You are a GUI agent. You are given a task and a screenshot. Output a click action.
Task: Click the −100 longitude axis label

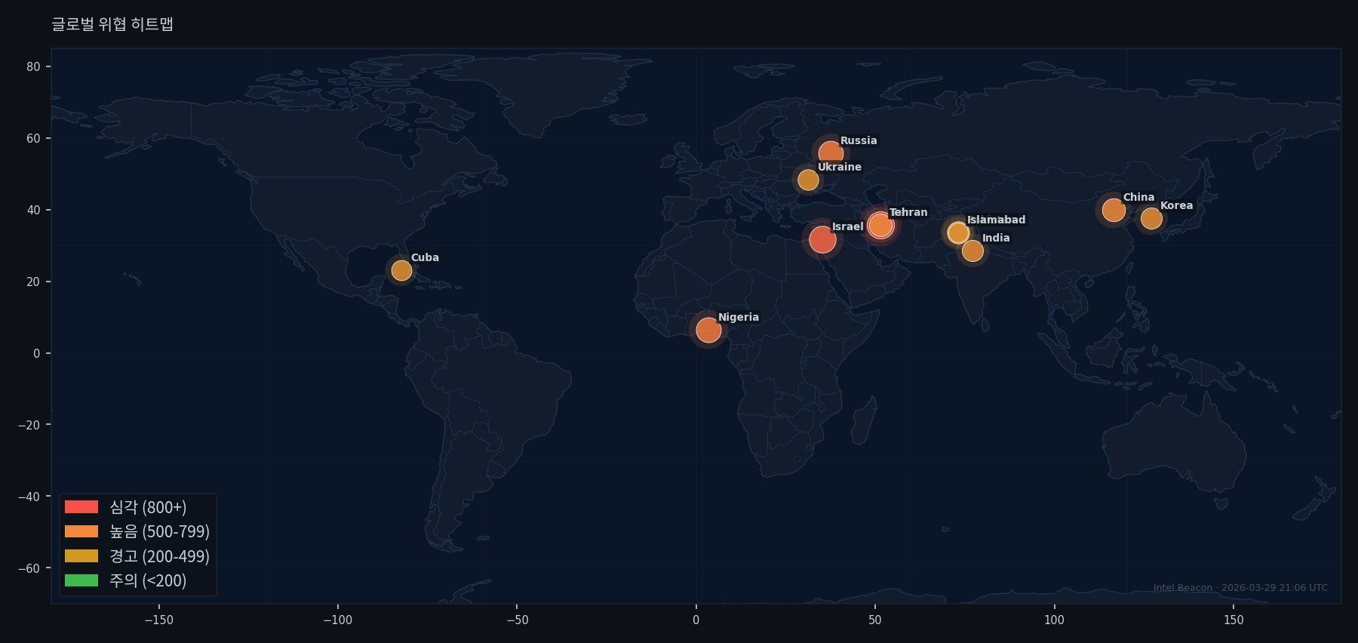pyautogui.click(x=337, y=620)
